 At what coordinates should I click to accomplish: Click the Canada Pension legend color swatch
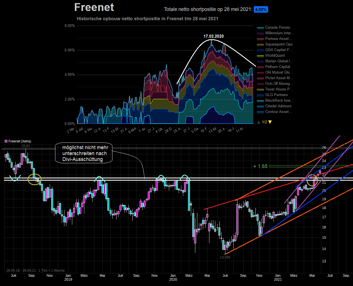[x=260, y=28]
